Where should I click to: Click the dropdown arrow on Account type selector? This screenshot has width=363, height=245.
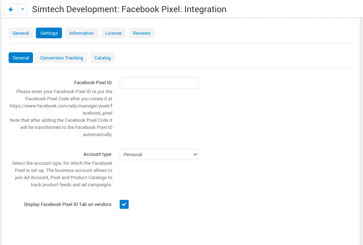coord(195,154)
